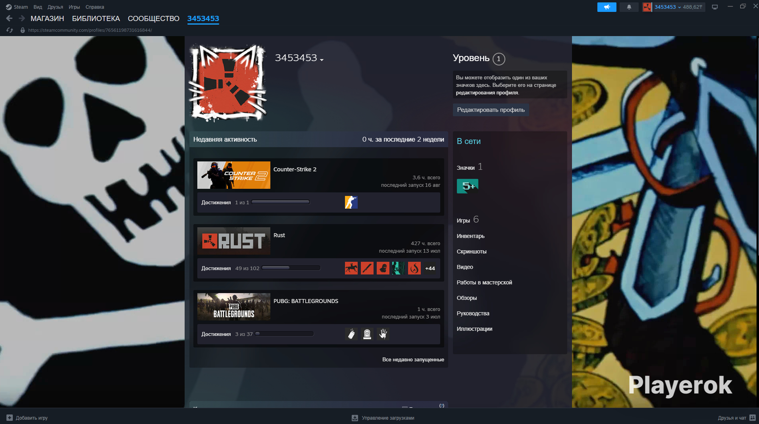Click the PUBG achievements progress bar
759x424 pixels.
pos(284,334)
